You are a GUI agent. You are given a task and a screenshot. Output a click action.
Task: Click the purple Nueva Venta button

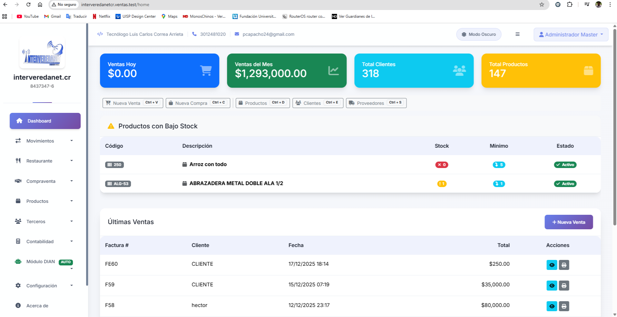click(x=568, y=222)
